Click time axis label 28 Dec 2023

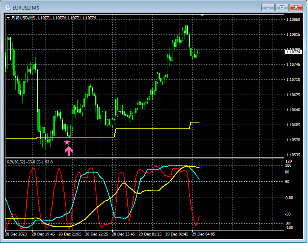pyautogui.click(x=16, y=234)
